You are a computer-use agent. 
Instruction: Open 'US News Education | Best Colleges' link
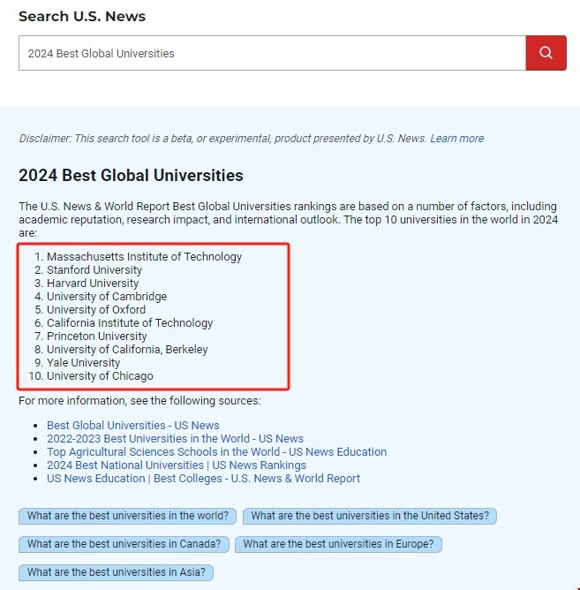click(204, 478)
